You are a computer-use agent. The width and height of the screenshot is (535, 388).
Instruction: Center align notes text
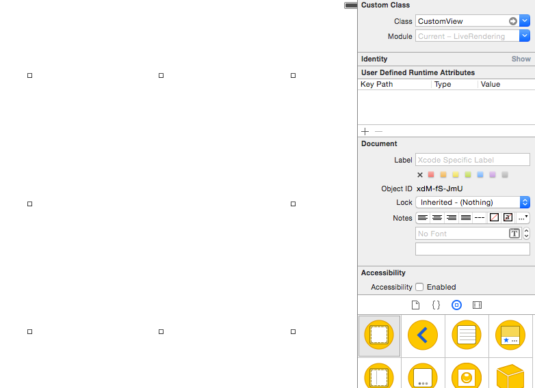point(437,218)
